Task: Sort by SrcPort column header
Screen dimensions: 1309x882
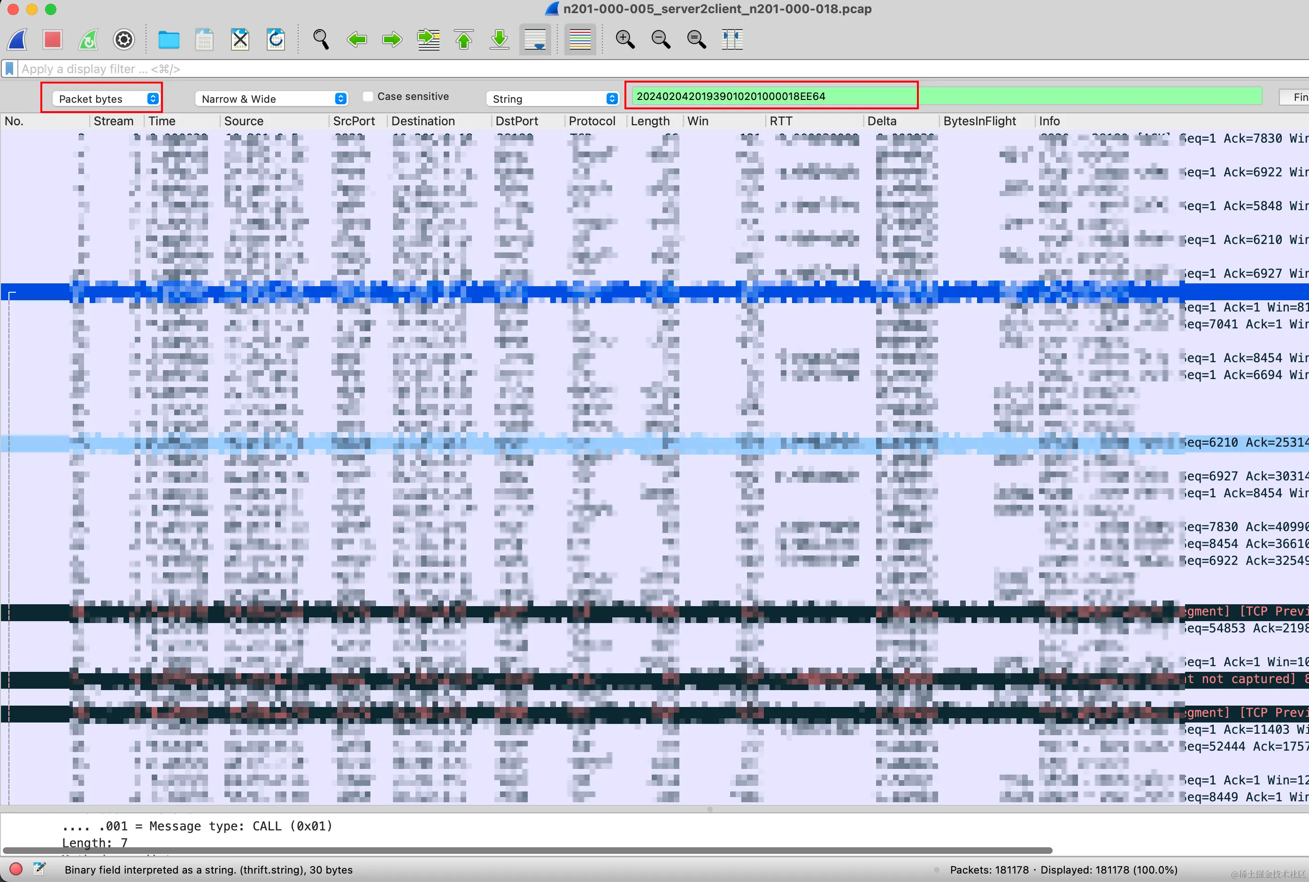Action: click(x=358, y=121)
